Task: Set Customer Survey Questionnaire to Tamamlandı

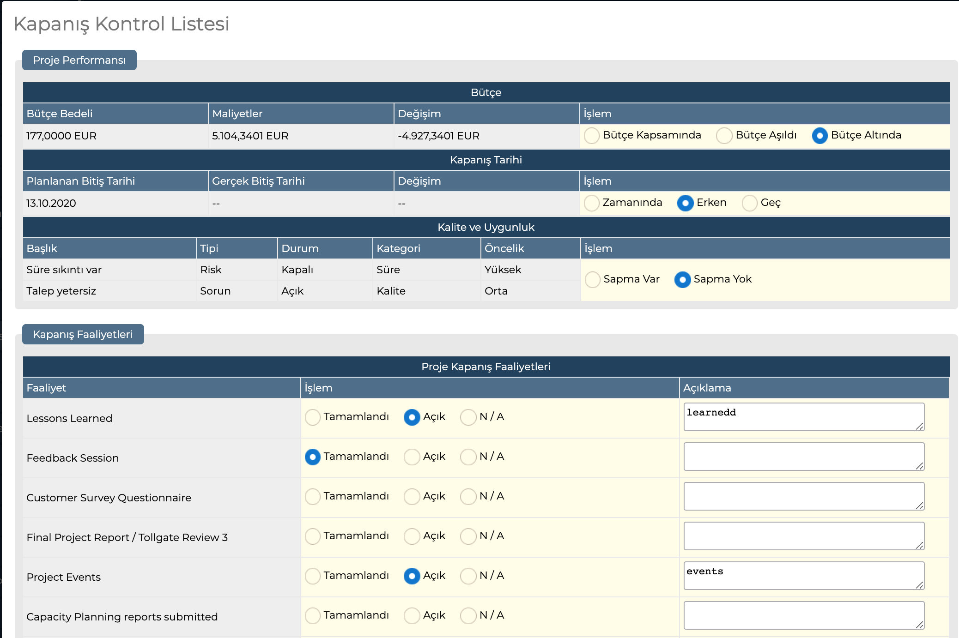Action: 313,497
